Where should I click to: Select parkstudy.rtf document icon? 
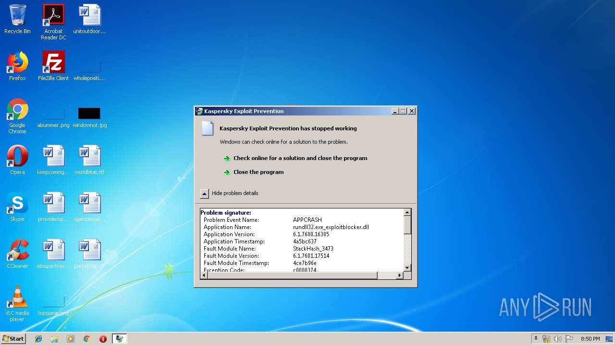point(89,254)
